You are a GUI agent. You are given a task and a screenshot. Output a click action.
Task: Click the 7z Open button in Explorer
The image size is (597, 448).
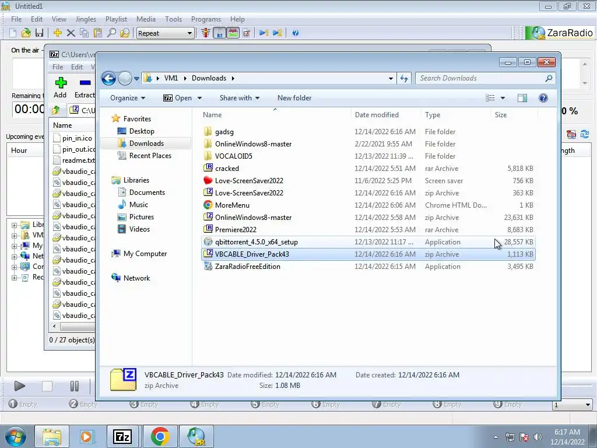point(177,98)
